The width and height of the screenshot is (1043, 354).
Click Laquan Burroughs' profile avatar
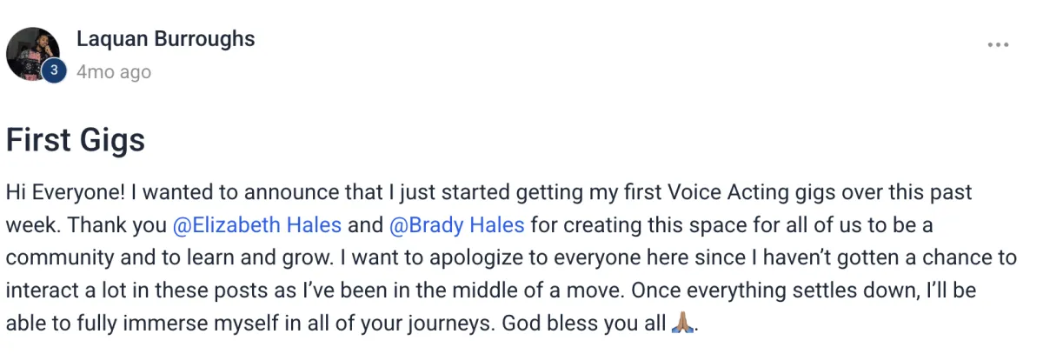coord(32,52)
